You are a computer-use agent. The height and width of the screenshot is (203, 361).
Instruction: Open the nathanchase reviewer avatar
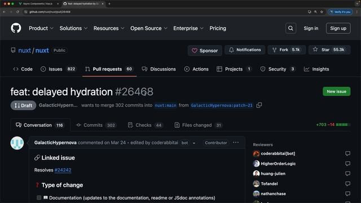tap(256, 194)
